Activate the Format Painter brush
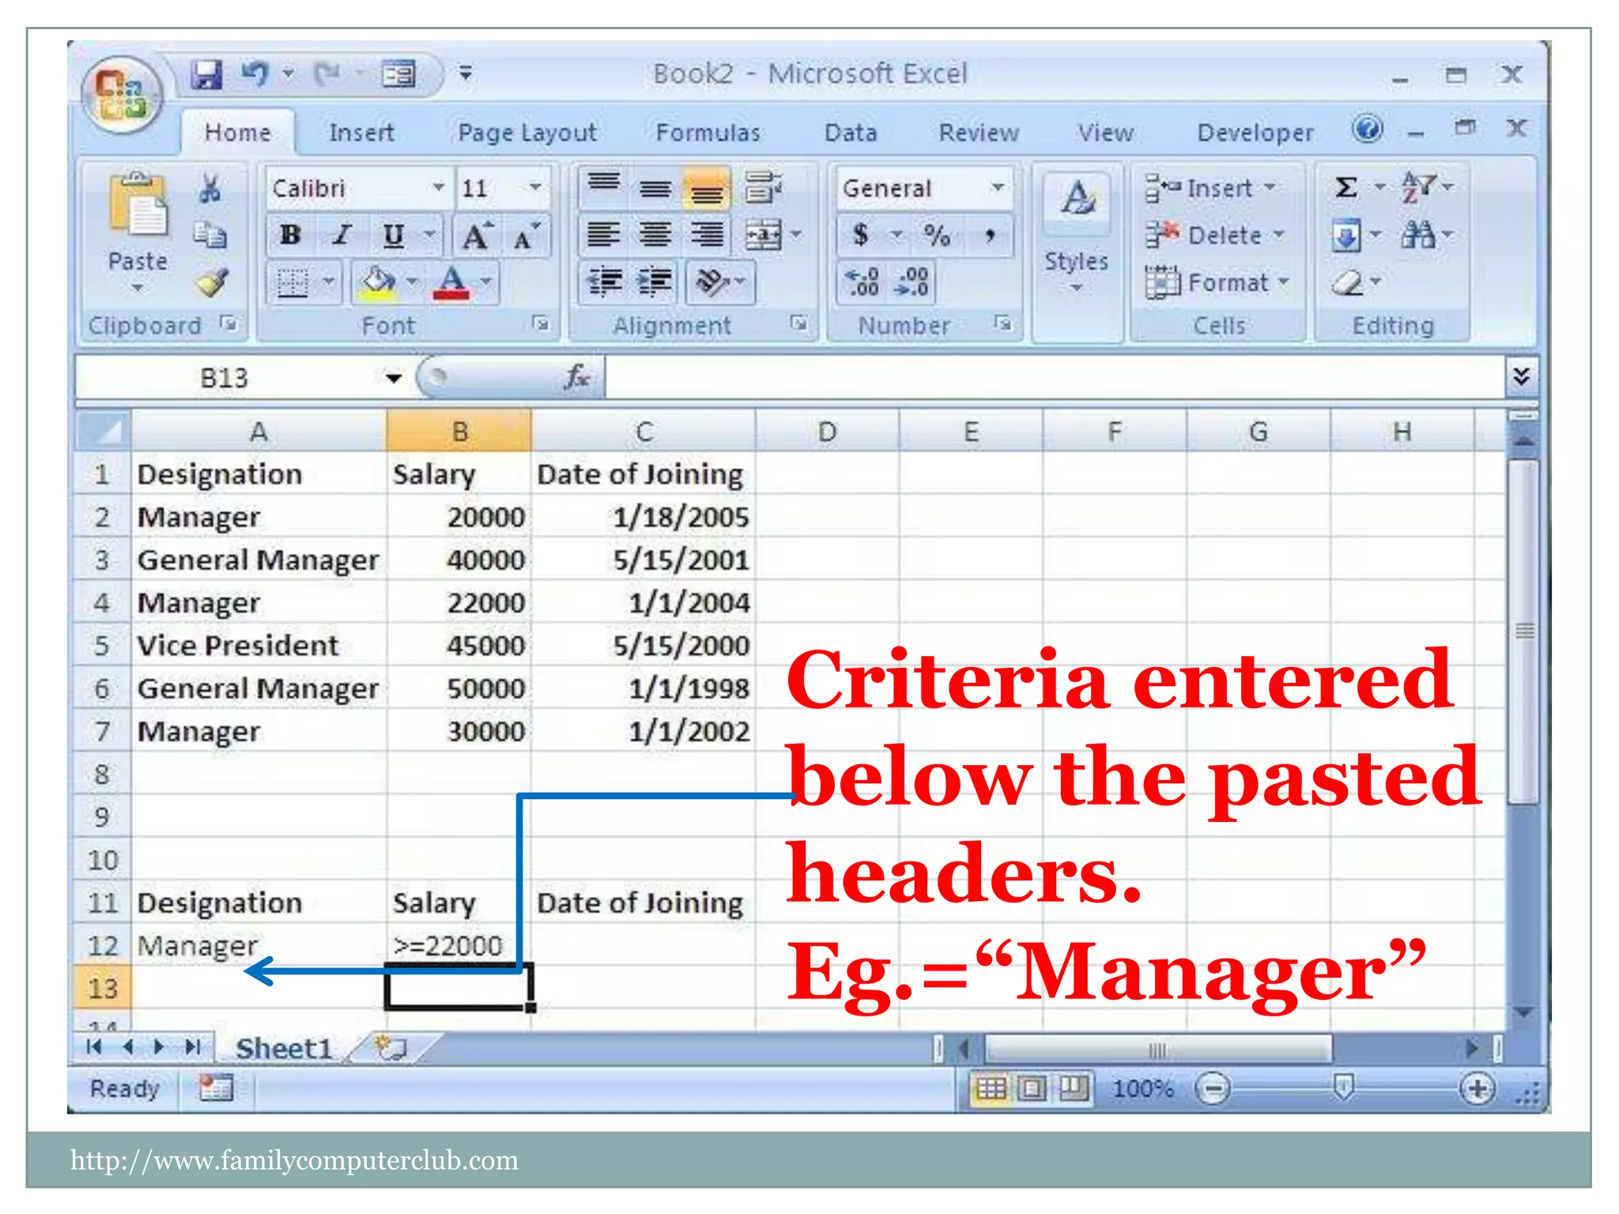This screenshot has height=1214, width=1619. pyautogui.click(x=212, y=282)
